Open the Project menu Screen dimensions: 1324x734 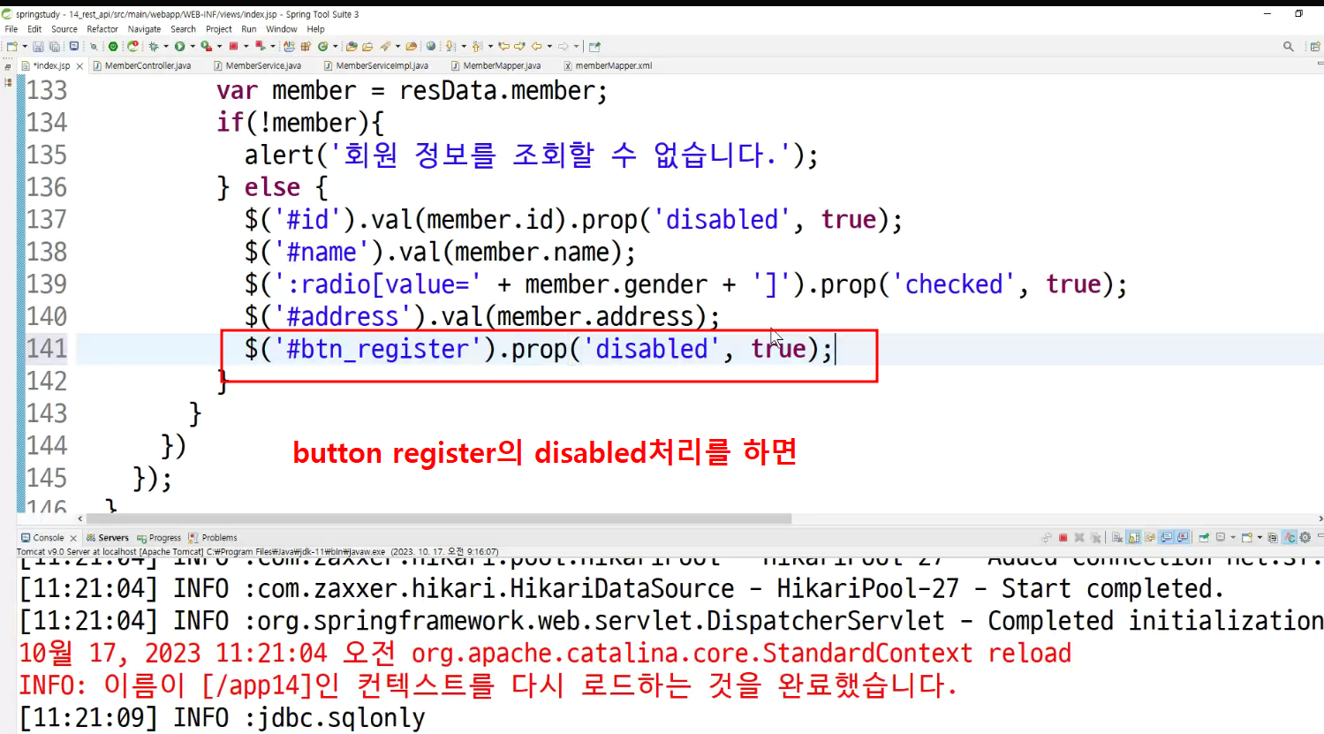point(219,29)
